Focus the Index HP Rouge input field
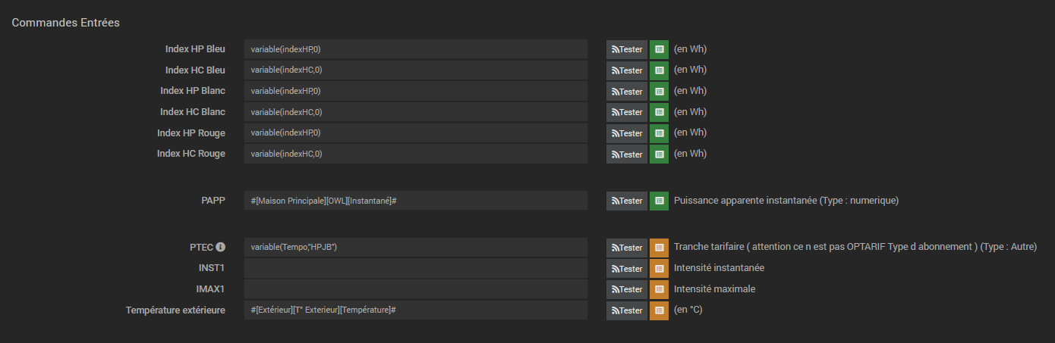Image resolution: width=1055 pixels, height=343 pixels. [x=415, y=133]
